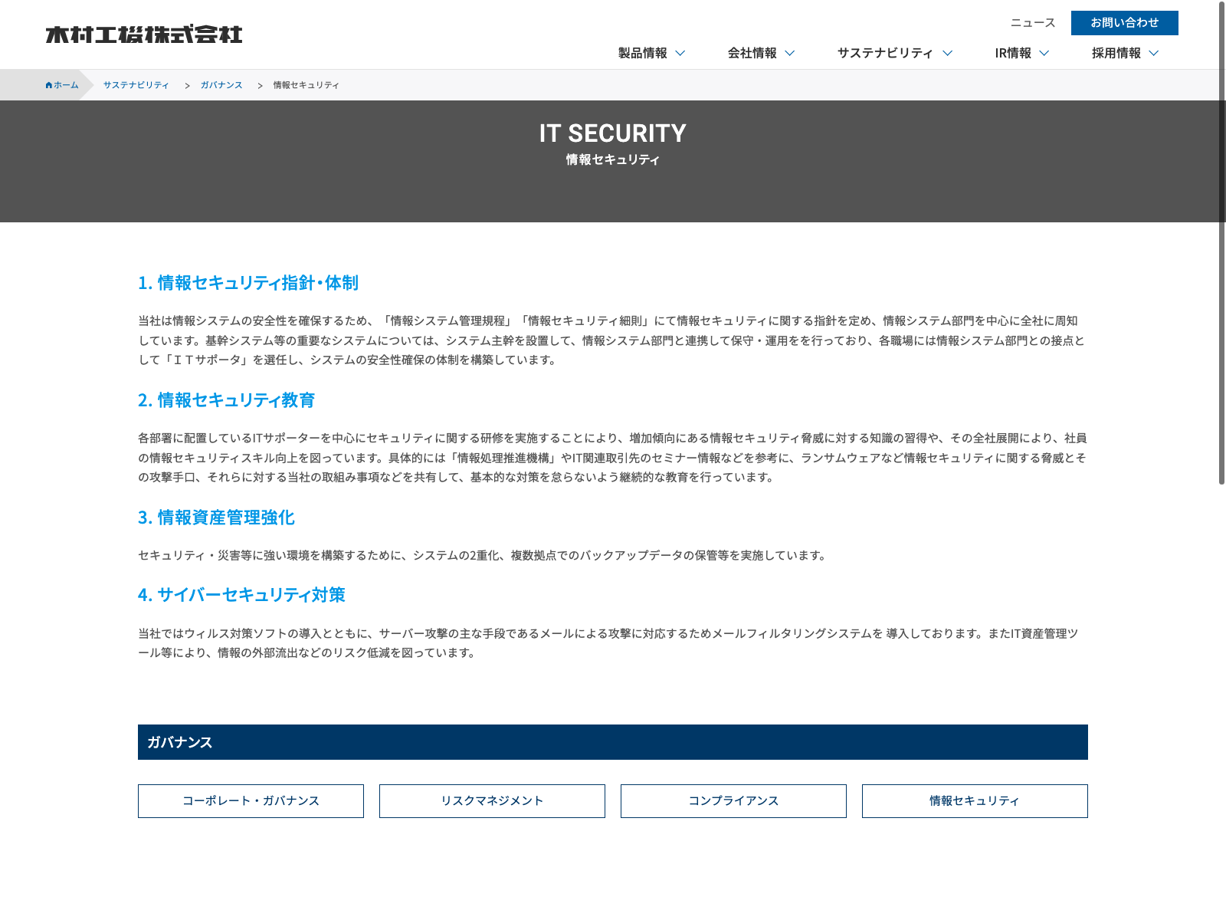Go to ガバナンス breadcrumb link

[x=221, y=85]
